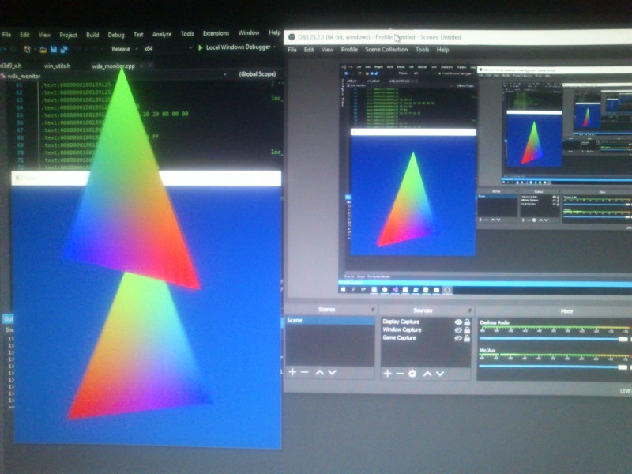The width and height of the screenshot is (632, 474).
Task: Hide the Display Capture source via eye icon
Action: coord(458,322)
